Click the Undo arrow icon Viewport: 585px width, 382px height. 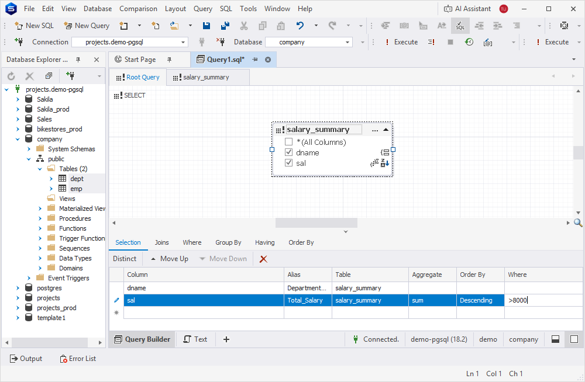pyautogui.click(x=300, y=26)
